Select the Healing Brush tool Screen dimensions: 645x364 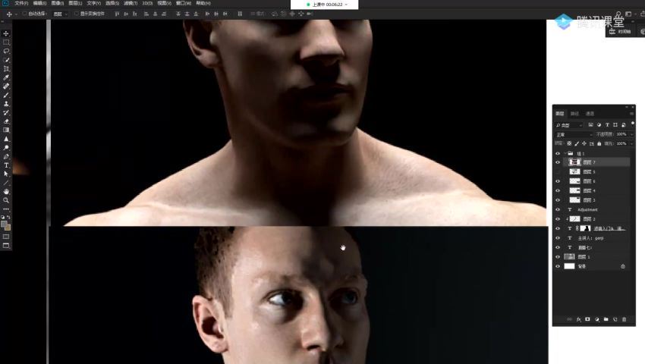pos(6,86)
